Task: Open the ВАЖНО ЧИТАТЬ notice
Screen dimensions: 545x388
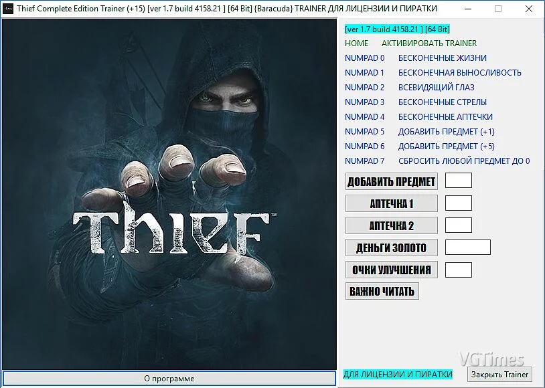Action: pos(382,291)
